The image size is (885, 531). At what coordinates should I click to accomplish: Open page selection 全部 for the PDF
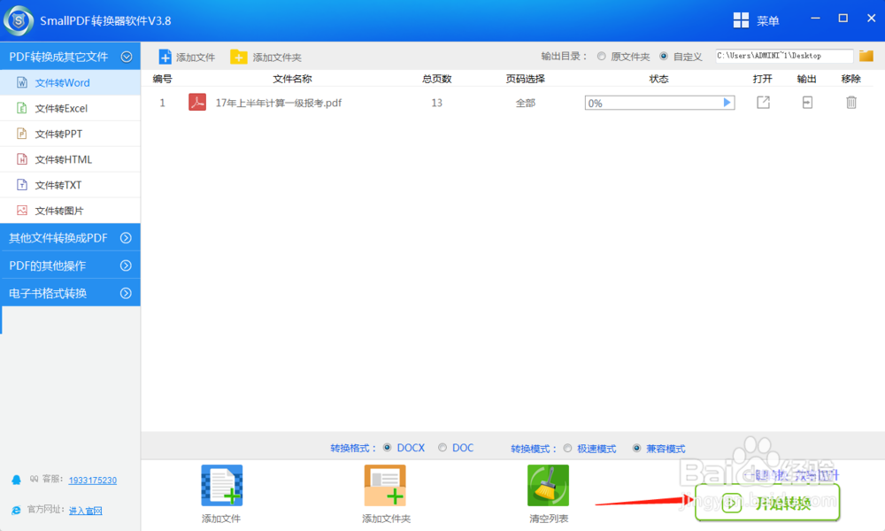click(x=526, y=103)
